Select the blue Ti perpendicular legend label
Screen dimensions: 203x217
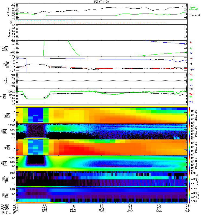pyautogui.click(x=191, y=102)
